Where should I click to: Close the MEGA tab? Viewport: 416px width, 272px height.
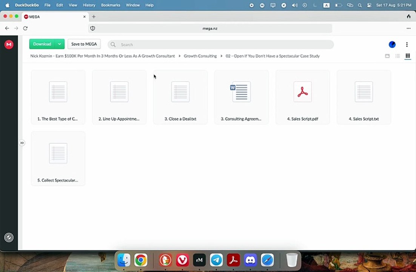coord(84,17)
